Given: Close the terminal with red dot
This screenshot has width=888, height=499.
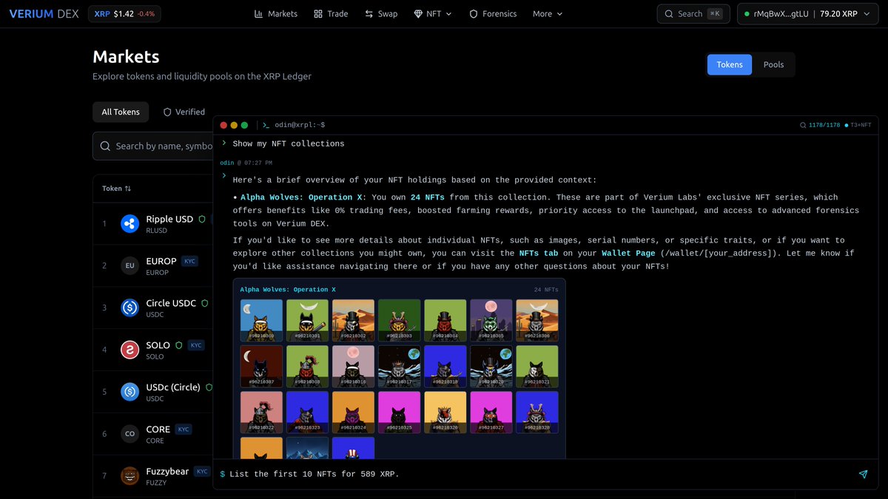Looking at the screenshot, I should (x=223, y=125).
